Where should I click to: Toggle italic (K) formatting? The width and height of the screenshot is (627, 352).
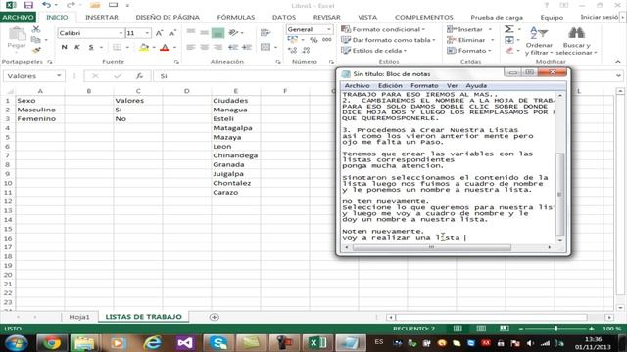point(77,47)
